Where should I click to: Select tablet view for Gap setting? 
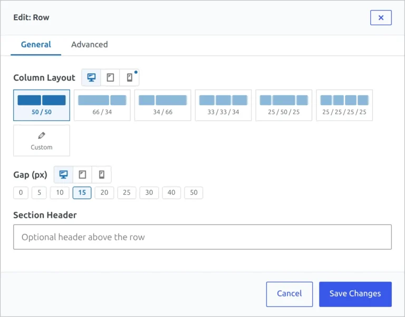click(x=82, y=175)
